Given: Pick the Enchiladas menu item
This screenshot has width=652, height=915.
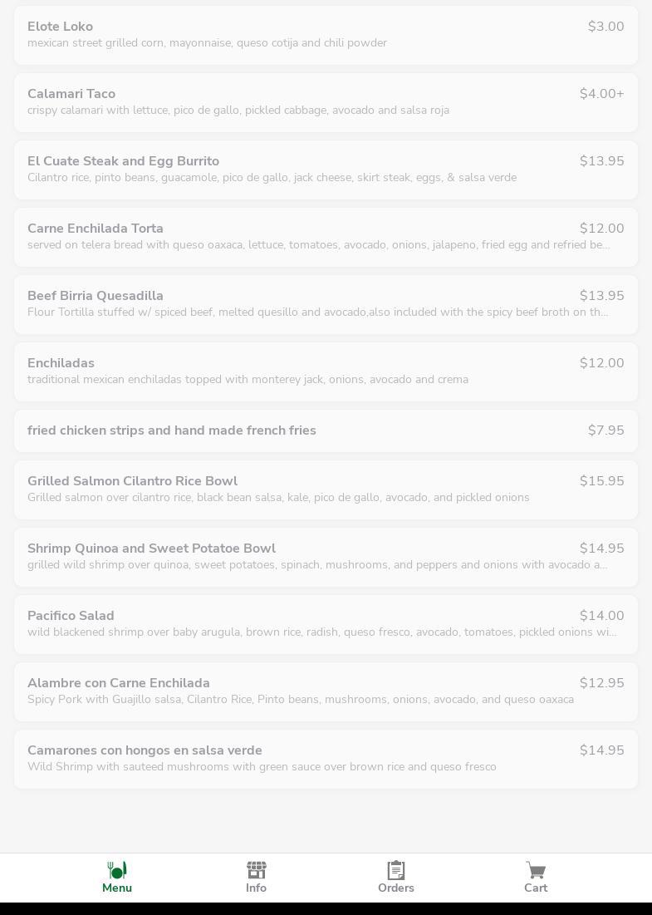Looking at the screenshot, I should (326, 371).
